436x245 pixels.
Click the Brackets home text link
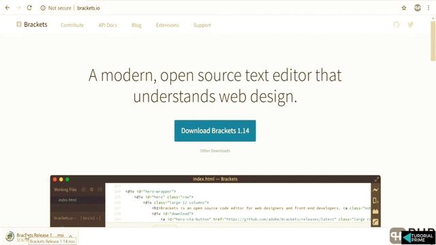(35, 24)
